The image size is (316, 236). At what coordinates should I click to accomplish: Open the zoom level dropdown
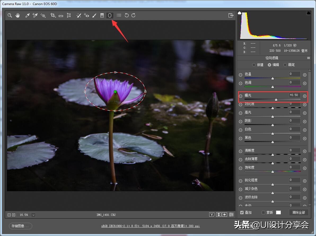tap(33, 215)
